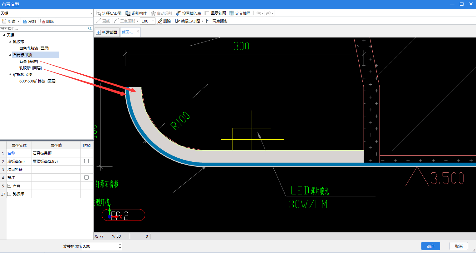Click the 删除 icon in left panel

tap(42, 21)
